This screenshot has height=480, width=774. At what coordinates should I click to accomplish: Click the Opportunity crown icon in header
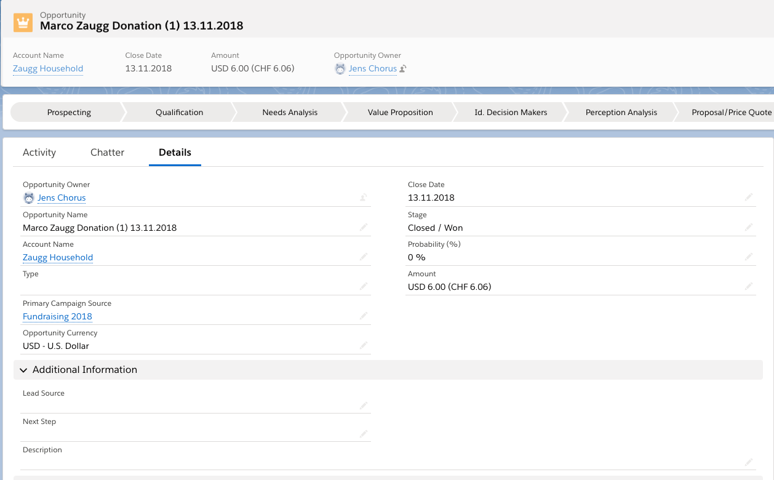pos(23,23)
